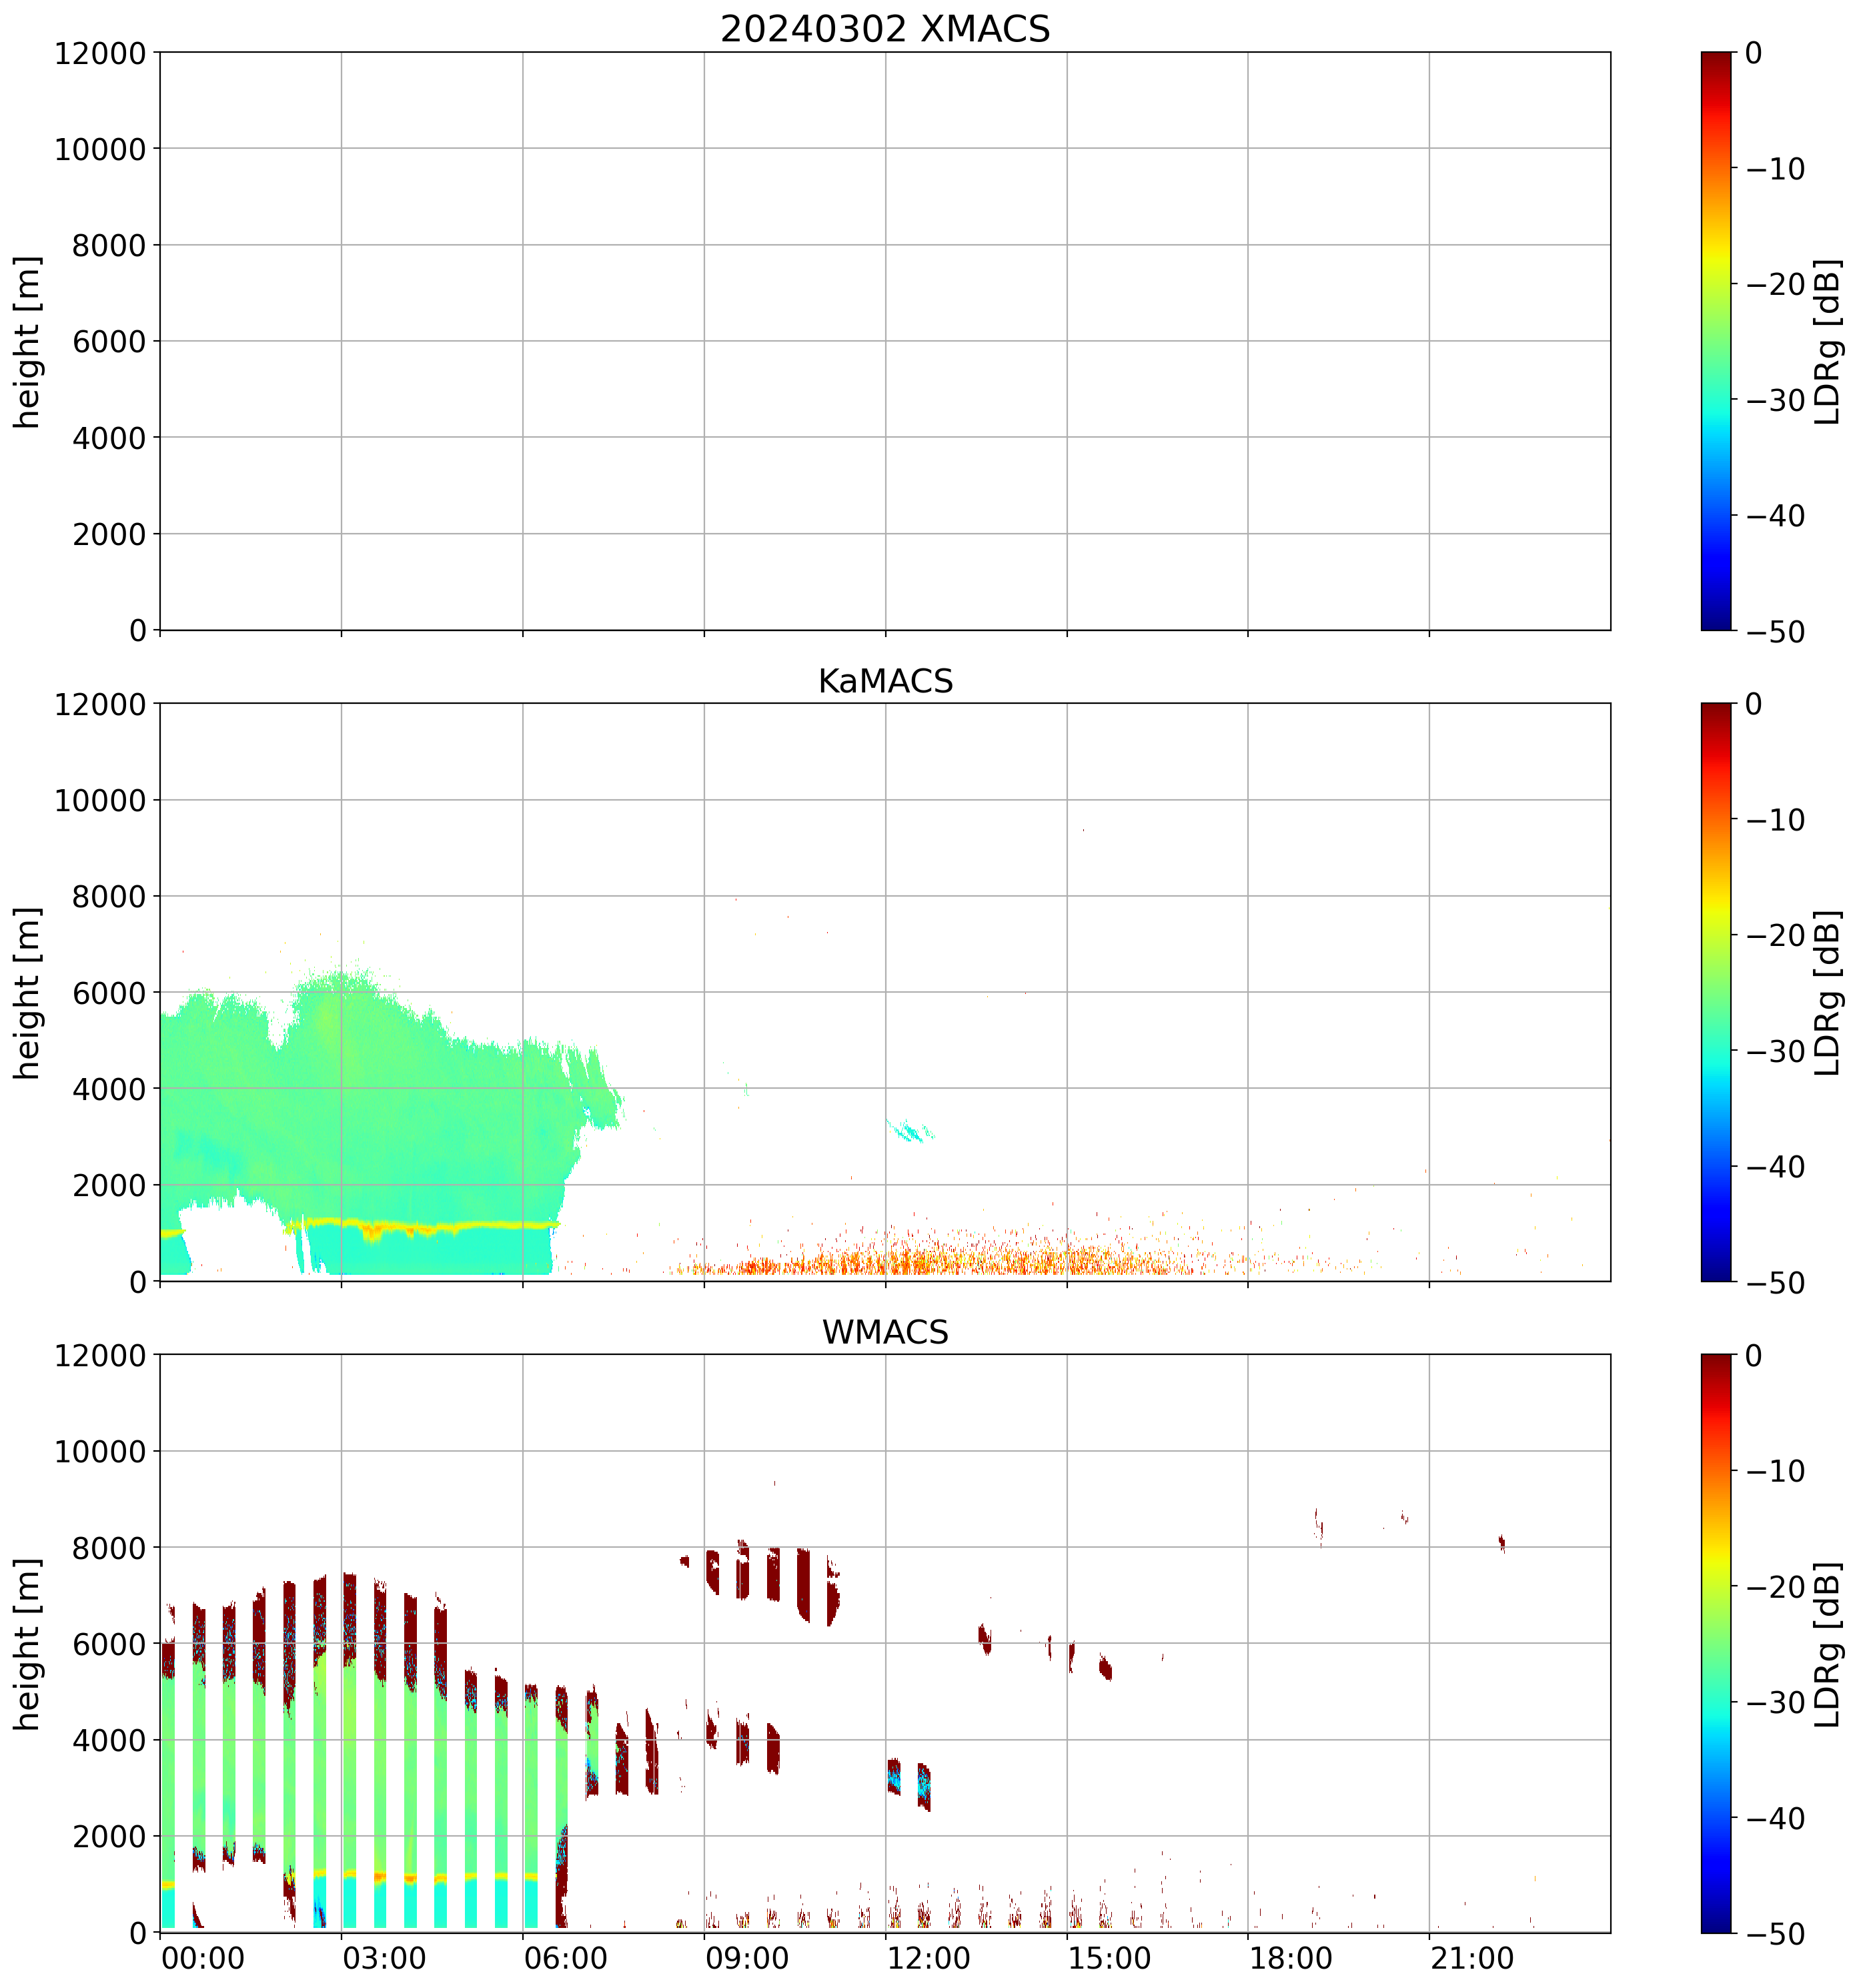Click the 12:00 time axis label
This screenshot has width=1859, height=1988.
[928, 1958]
